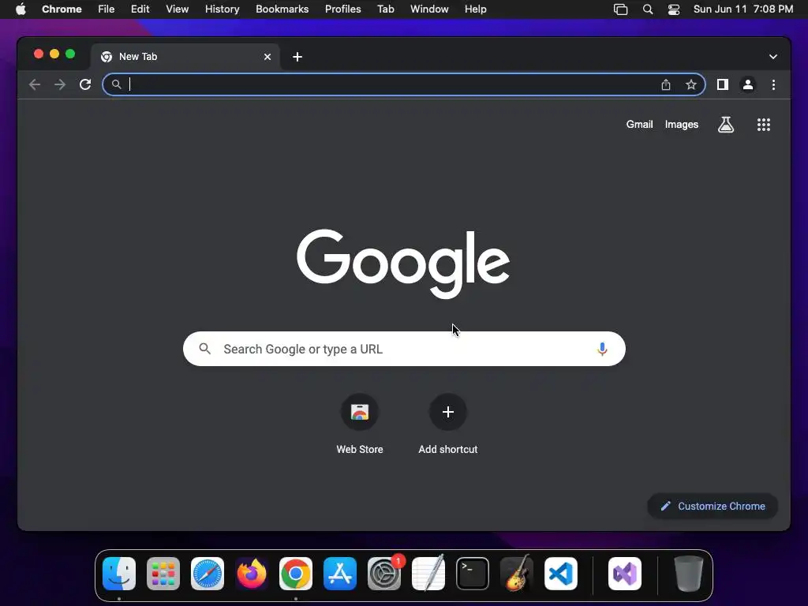Image resolution: width=808 pixels, height=606 pixels.
Task: Click the magnifier icon in Google search box
Action: click(x=204, y=349)
